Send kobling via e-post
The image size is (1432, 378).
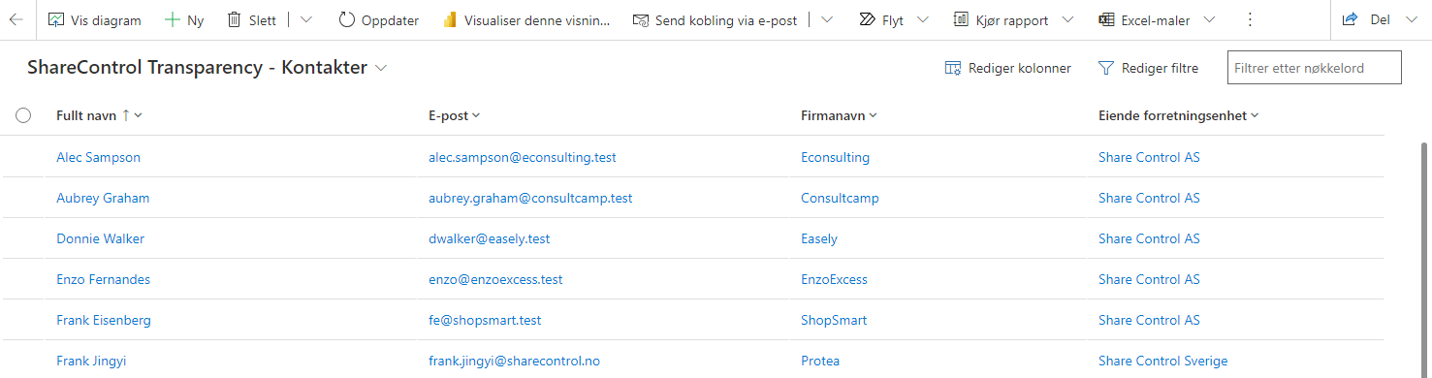716,19
